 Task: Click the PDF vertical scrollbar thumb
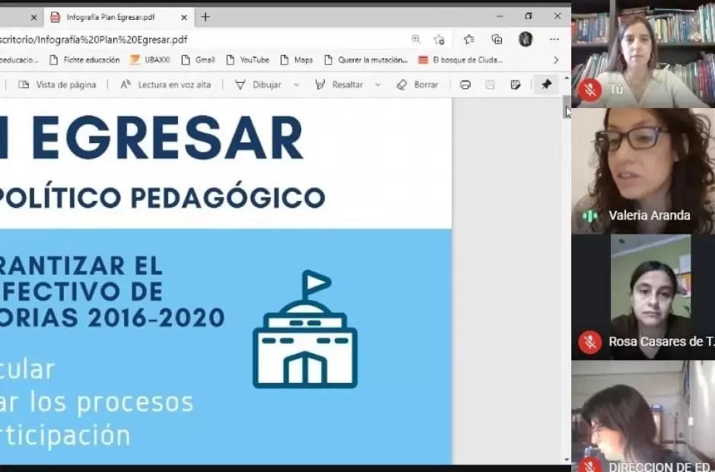(x=567, y=111)
